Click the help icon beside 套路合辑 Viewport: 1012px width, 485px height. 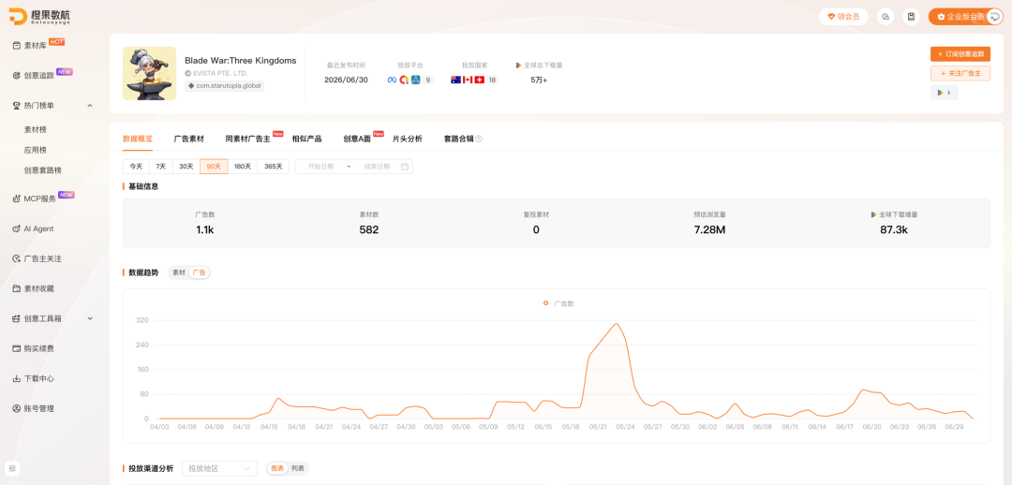coord(479,139)
